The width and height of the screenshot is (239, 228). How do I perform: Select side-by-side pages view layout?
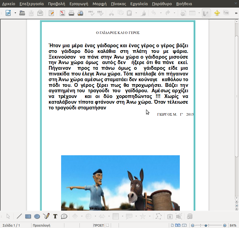tap(178, 225)
